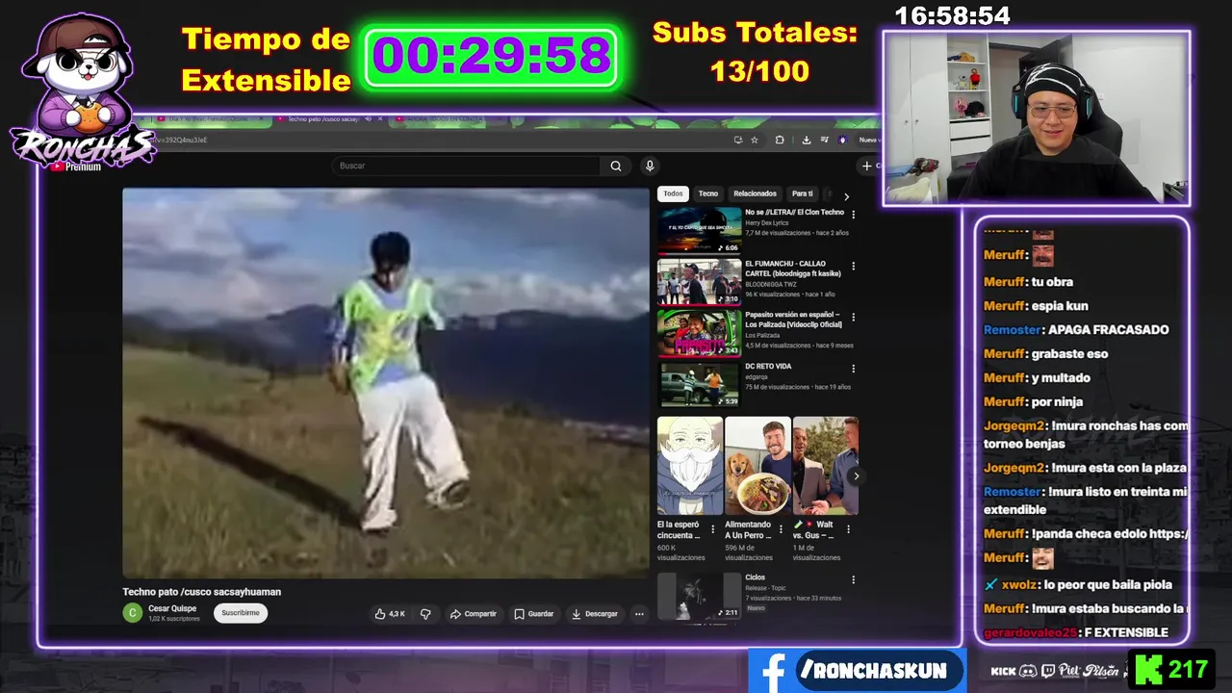Click chat message F EXTENSIBLE

[1125, 632]
